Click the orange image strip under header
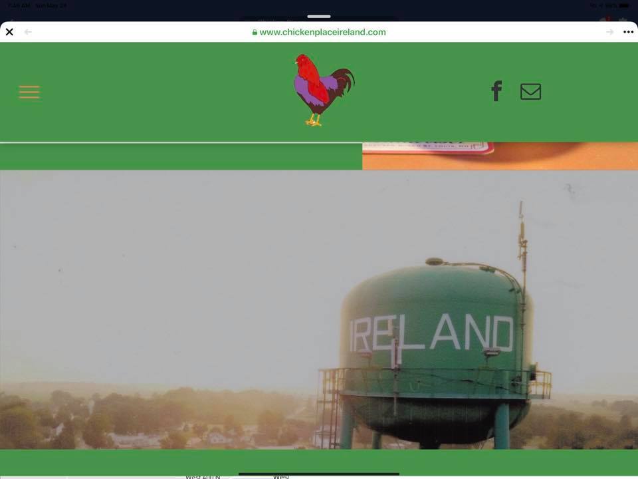 tap(500, 157)
